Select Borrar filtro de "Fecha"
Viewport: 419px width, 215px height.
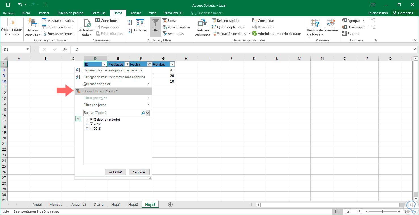click(113, 91)
